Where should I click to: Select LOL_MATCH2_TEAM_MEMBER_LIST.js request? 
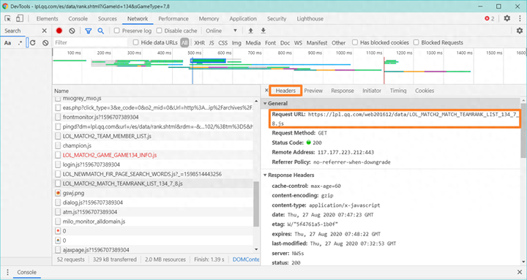pyautogui.click(x=107, y=136)
